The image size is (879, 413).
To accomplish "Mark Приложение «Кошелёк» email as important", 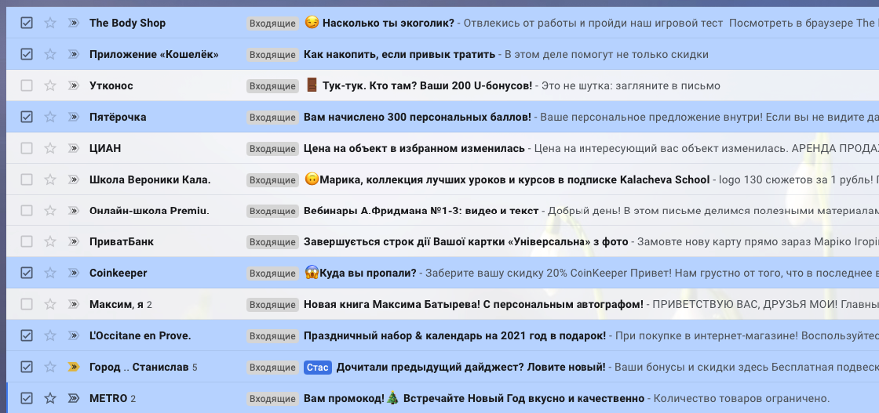I will tap(74, 54).
